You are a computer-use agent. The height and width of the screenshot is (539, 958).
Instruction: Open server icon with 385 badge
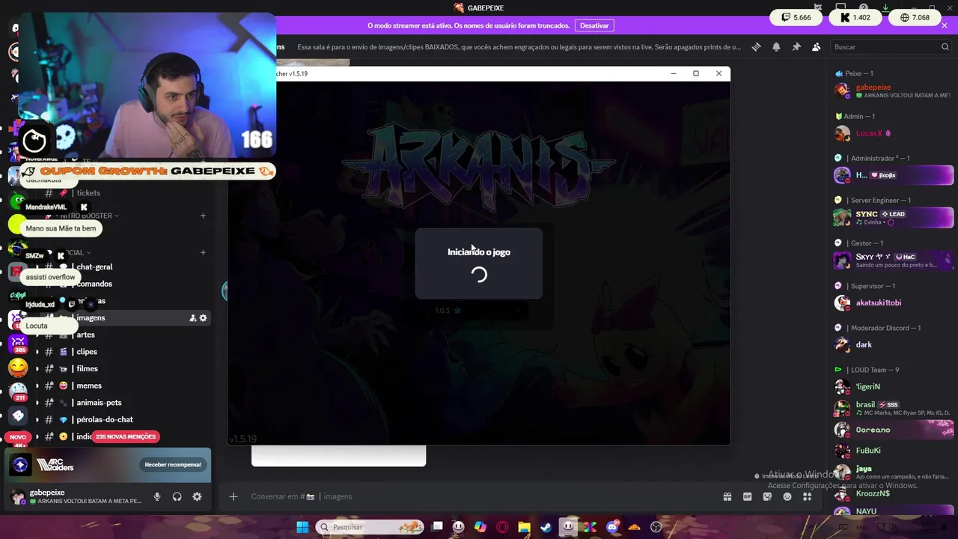pos(18,343)
